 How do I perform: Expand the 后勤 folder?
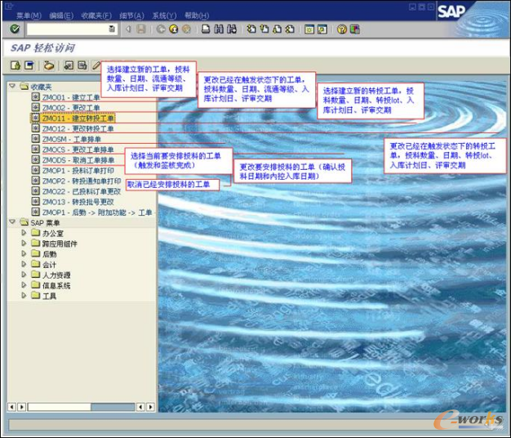click(x=24, y=254)
